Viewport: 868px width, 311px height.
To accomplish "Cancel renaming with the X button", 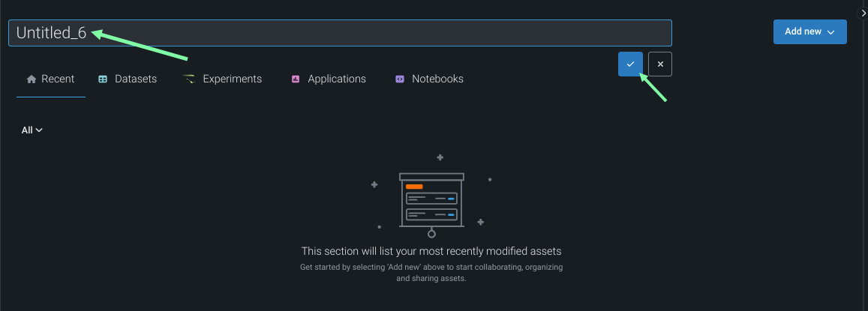I will 660,64.
